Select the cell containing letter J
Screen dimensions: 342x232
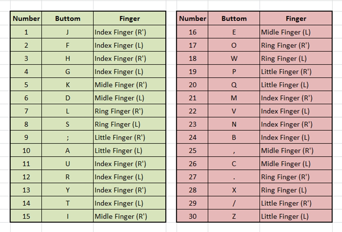click(x=67, y=32)
